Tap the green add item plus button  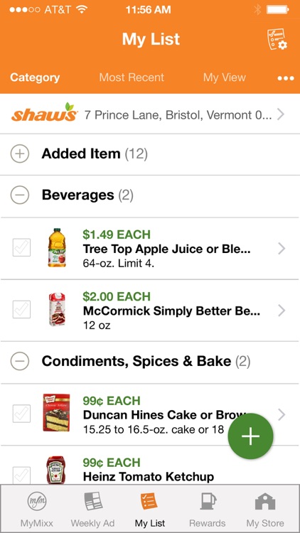[x=250, y=436]
